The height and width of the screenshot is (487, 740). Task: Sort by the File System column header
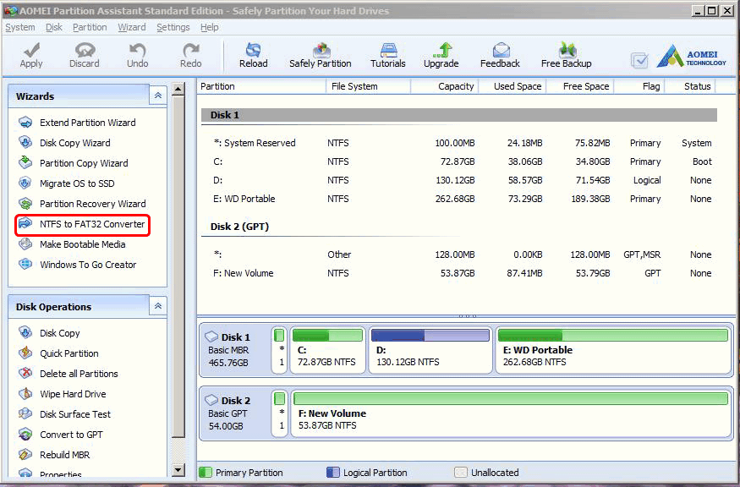click(369, 86)
